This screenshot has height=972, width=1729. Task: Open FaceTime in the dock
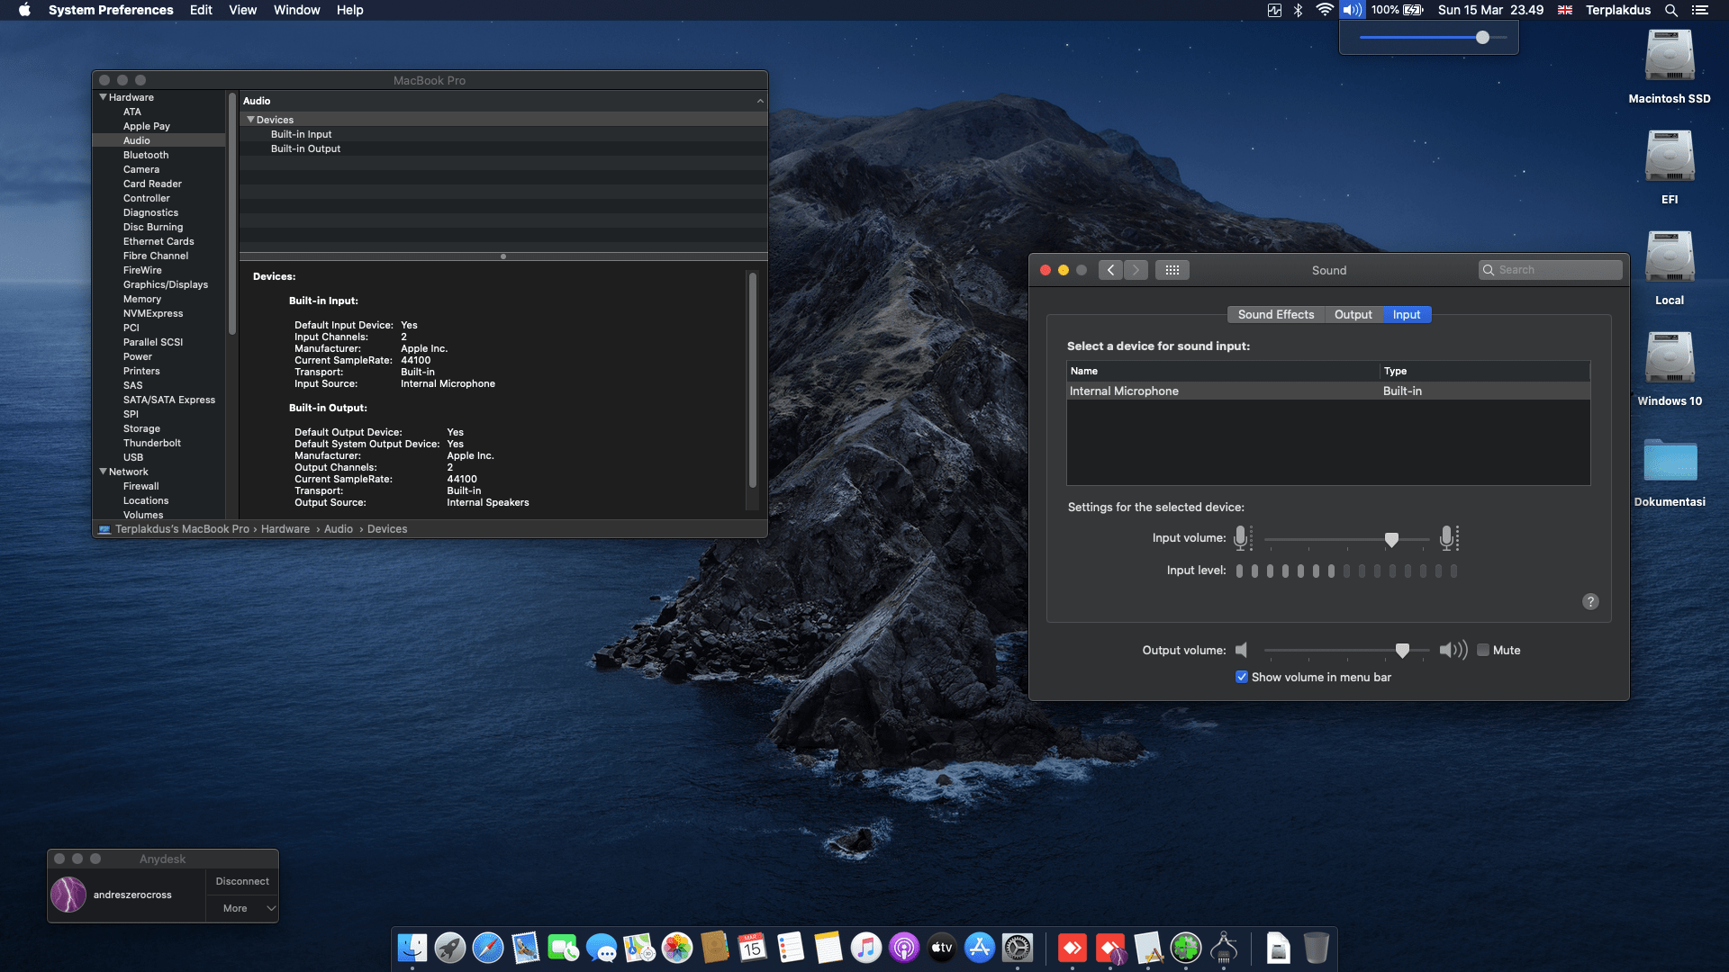click(564, 948)
